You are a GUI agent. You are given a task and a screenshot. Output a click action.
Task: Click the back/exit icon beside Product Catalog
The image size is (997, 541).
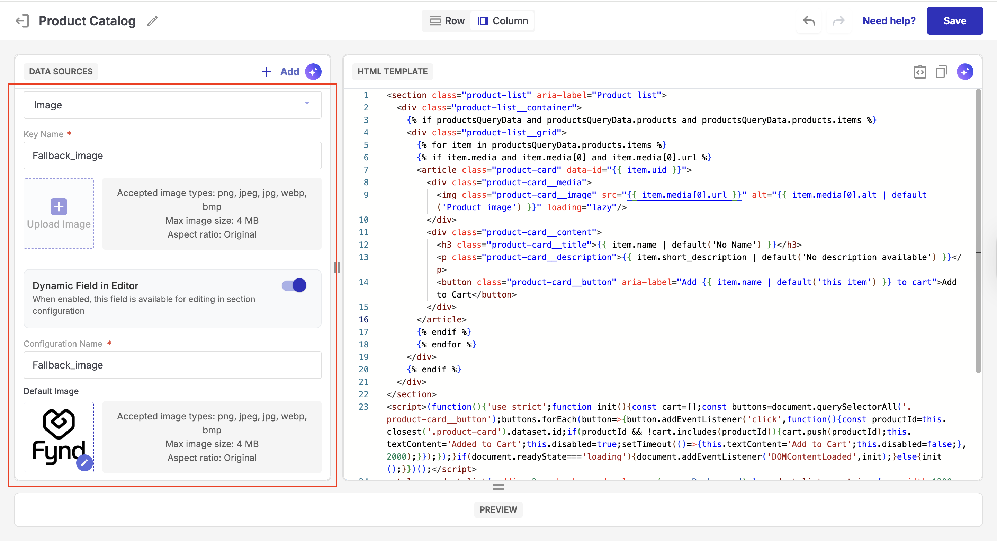click(22, 21)
